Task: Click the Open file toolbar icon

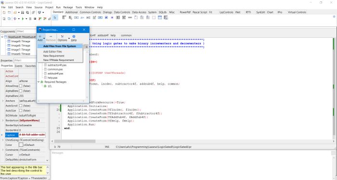Action: pos(15,12)
